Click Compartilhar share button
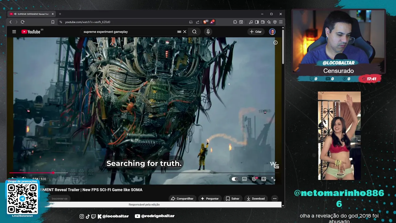This screenshot has height=223, width=396. pos(182,199)
